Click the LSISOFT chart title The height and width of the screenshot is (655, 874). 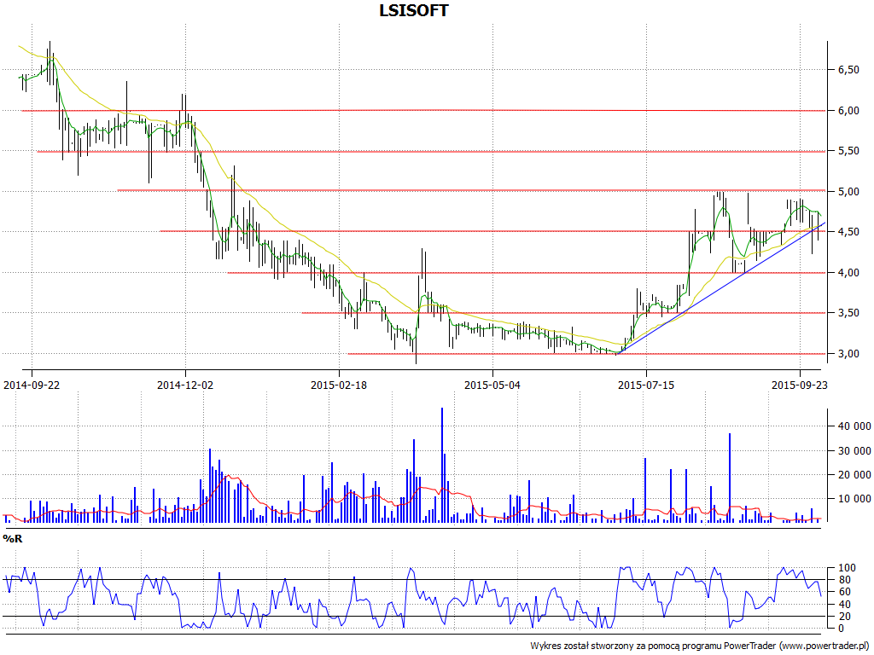coord(414,10)
